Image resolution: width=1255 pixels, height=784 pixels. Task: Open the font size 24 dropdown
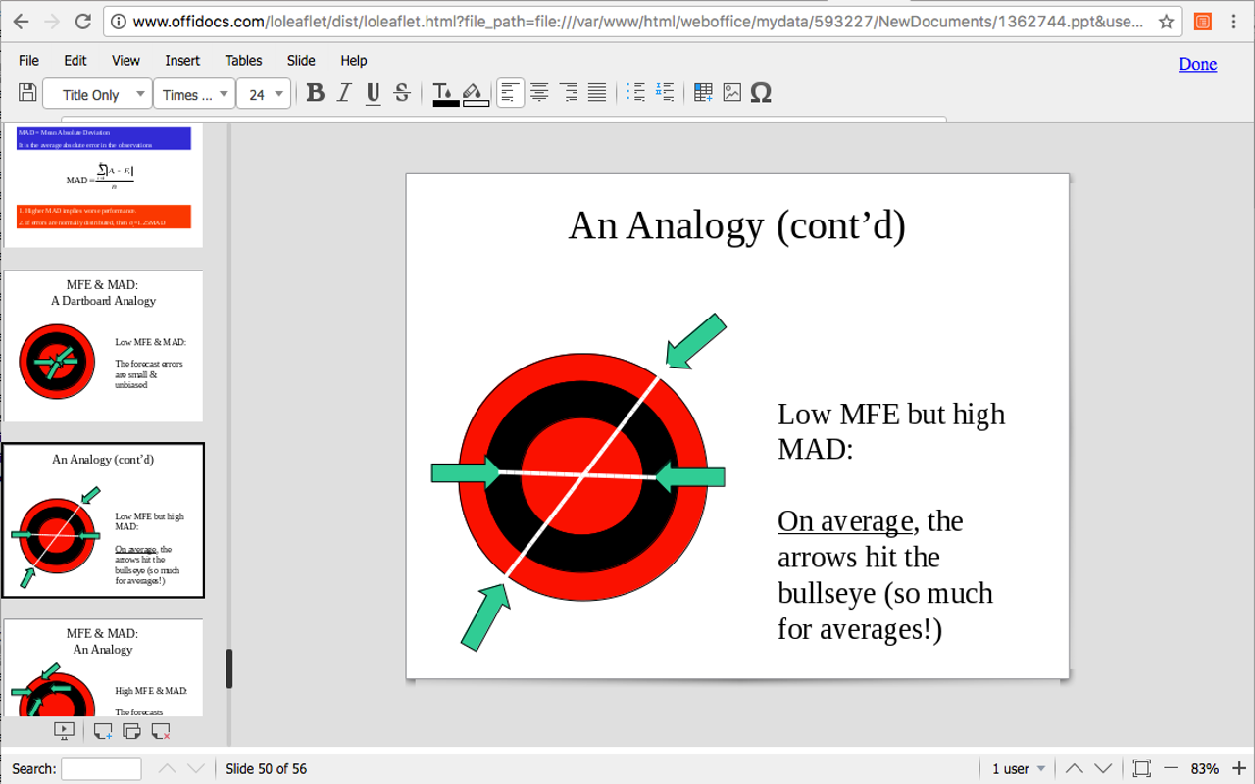pos(265,94)
